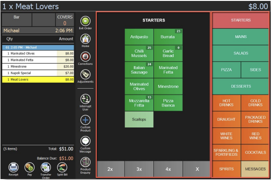Screen dimensions: 271x180
Task: Add a Custom Product
Action: click(86, 120)
